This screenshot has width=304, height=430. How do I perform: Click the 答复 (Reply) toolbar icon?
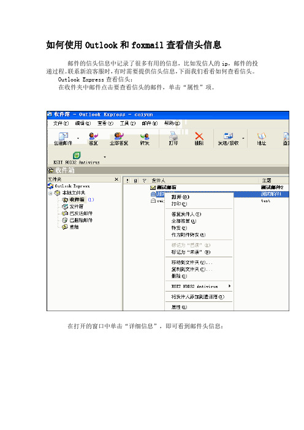pos(93,138)
